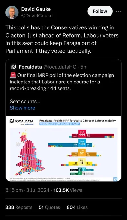The width and height of the screenshot is (127, 220).
Task: Open David Gauke display name
Action: (36, 9)
